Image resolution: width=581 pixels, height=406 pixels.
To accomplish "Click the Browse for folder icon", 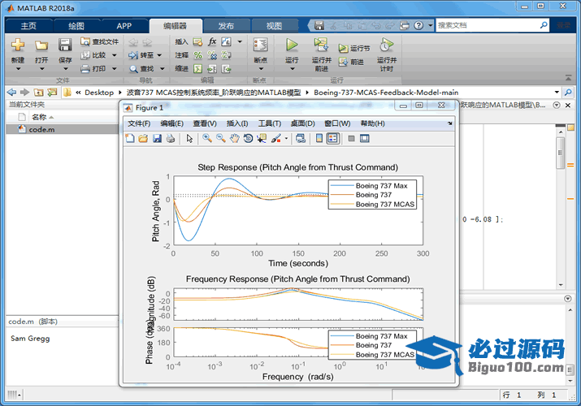I will click(x=52, y=92).
